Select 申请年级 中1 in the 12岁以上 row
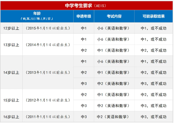 click(x=84, y=28)
